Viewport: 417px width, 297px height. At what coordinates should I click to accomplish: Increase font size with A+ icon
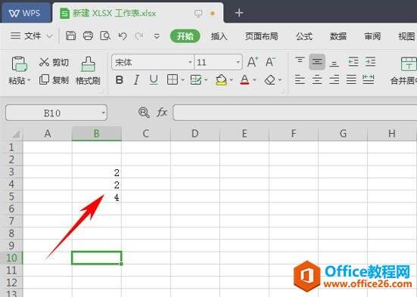[x=252, y=62]
